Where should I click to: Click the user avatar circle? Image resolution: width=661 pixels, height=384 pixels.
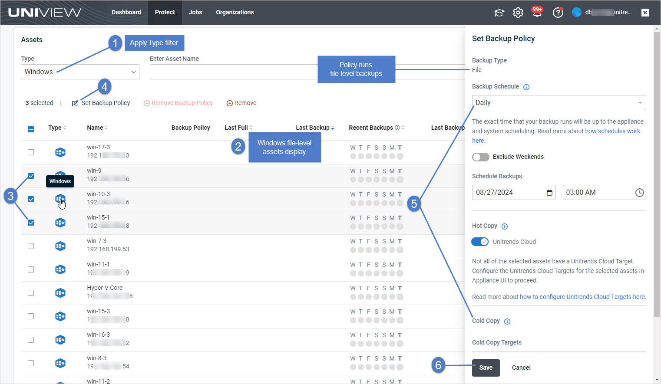577,12
